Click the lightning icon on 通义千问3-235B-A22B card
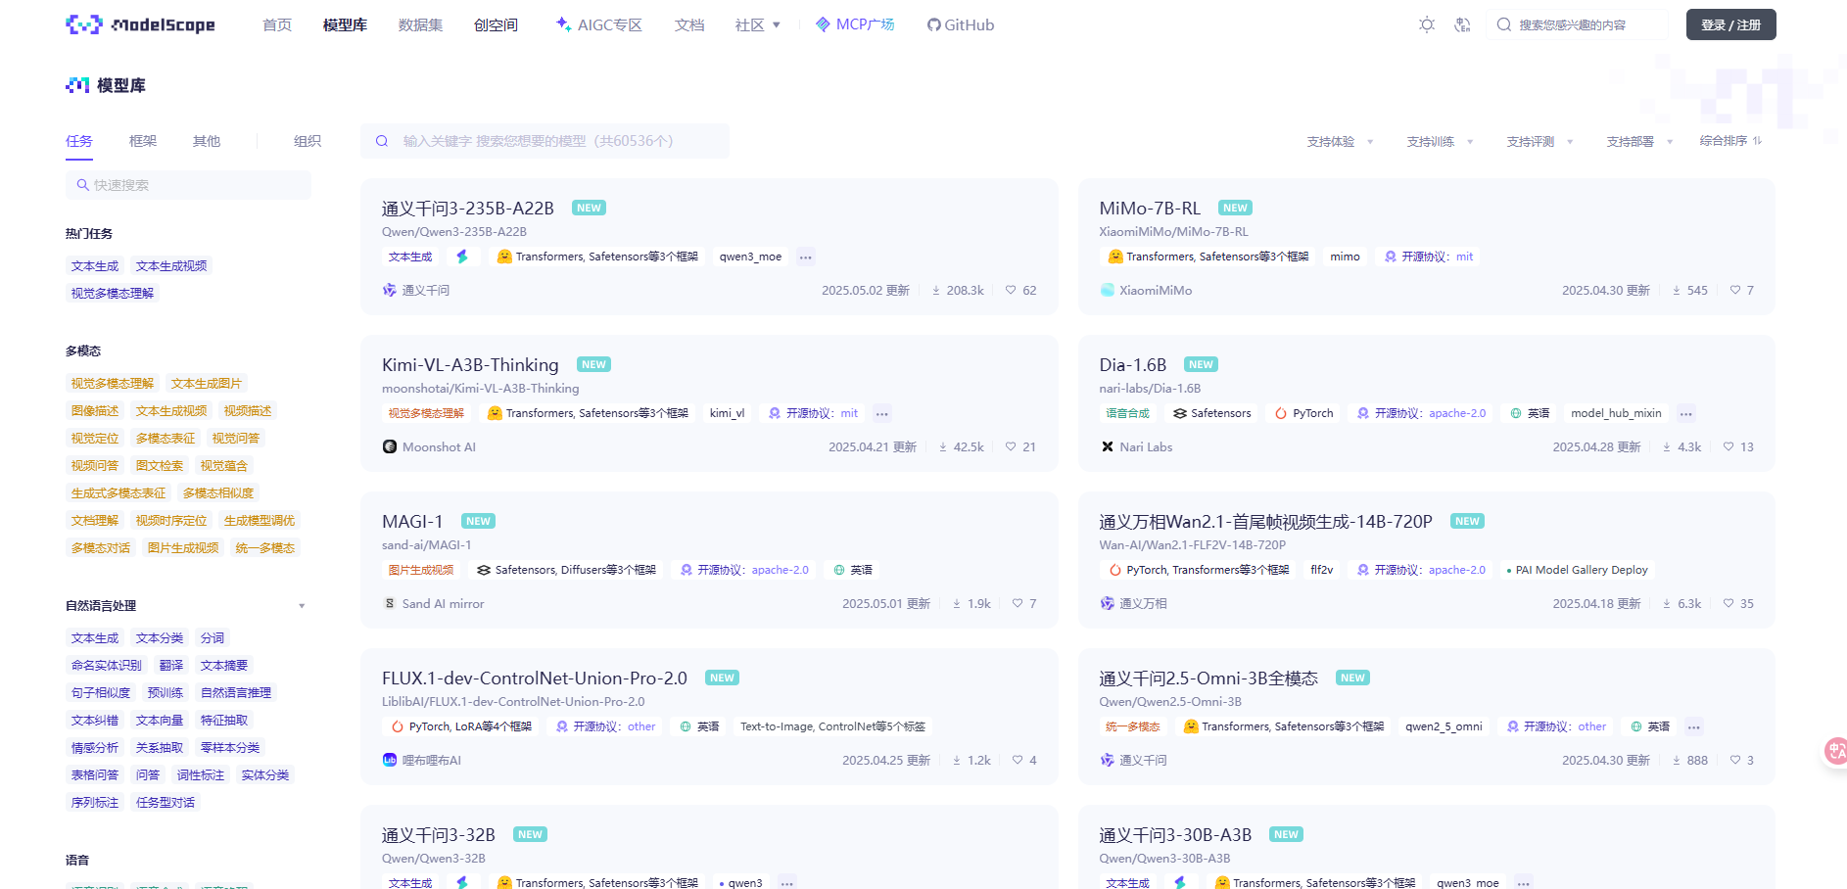The width and height of the screenshot is (1847, 889). [462, 257]
